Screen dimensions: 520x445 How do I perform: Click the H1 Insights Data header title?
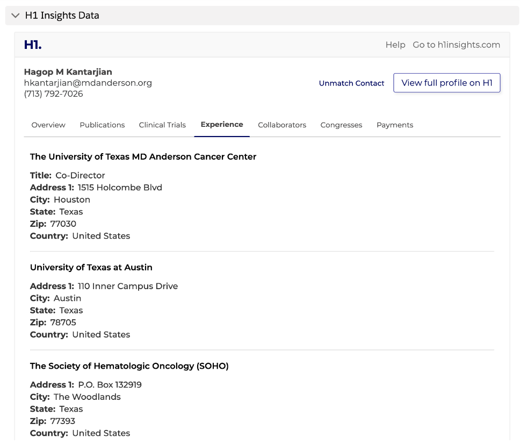(x=62, y=16)
